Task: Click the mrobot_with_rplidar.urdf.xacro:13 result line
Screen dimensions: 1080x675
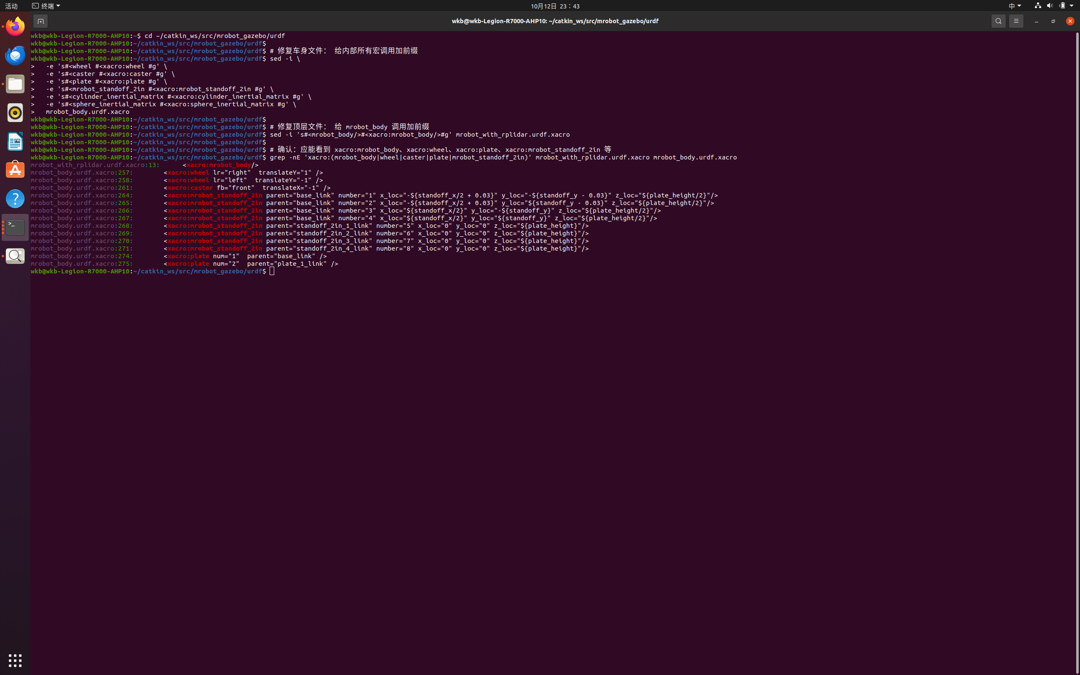Action: (x=145, y=165)
